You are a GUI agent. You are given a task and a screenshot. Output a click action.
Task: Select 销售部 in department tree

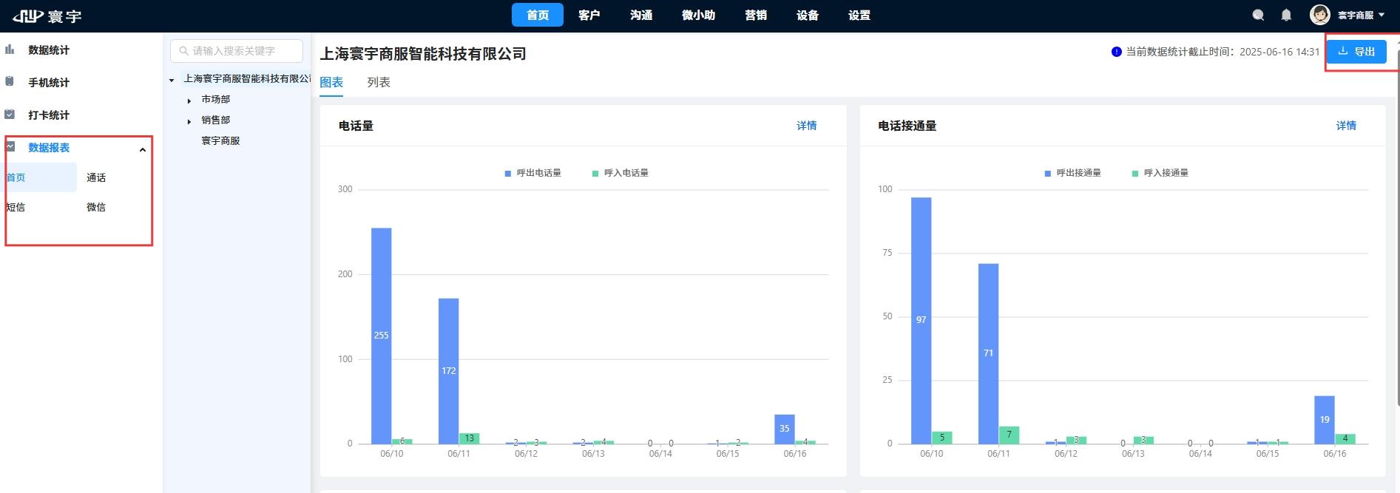(216, 120)
